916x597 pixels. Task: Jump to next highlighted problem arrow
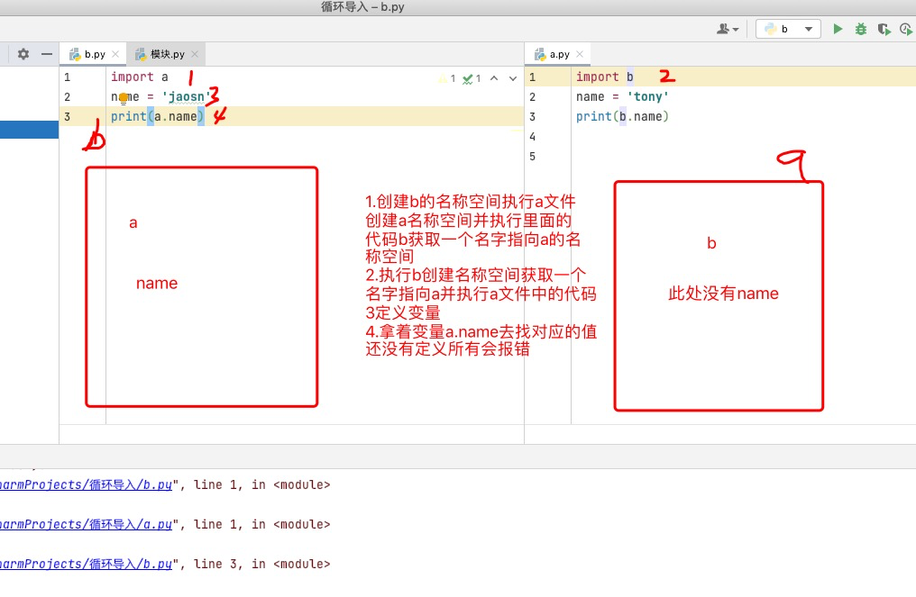(513, 78)
